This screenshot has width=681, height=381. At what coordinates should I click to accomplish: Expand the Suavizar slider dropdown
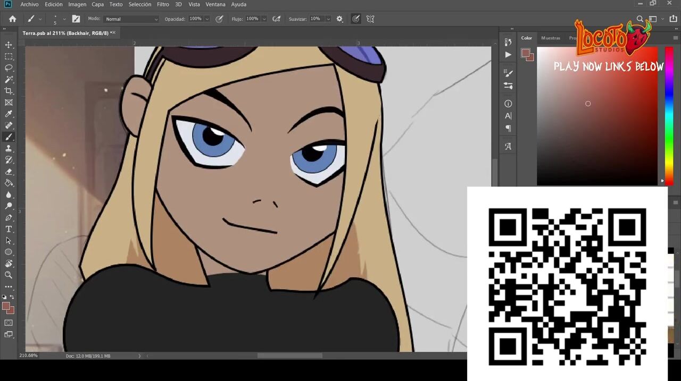(x=328, y=19)
